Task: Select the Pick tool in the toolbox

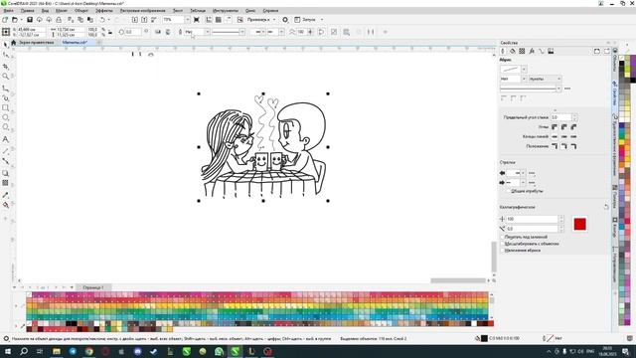Action: [x=6, y=45]
